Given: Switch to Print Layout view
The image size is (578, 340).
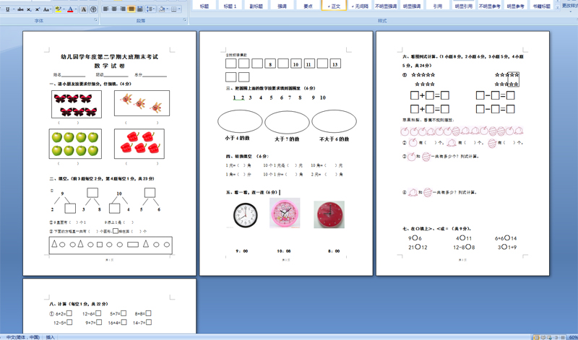Looking at the screenshot, I should point(537,337).
